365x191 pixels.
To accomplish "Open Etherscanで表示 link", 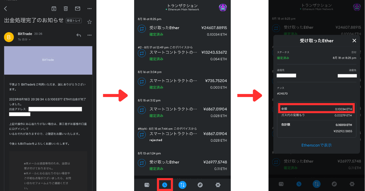I will (x=316, y=145).
